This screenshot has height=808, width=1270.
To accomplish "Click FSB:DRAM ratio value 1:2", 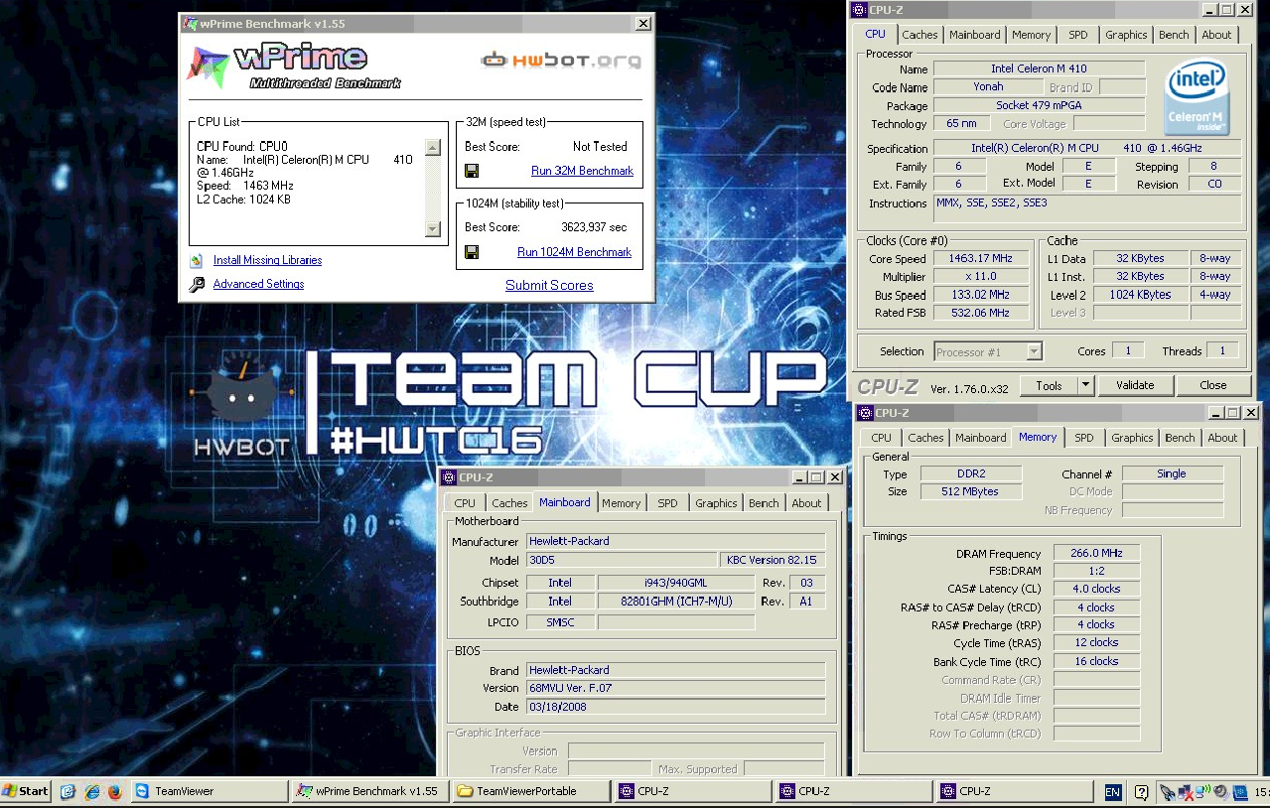I will click(1096, 572).
